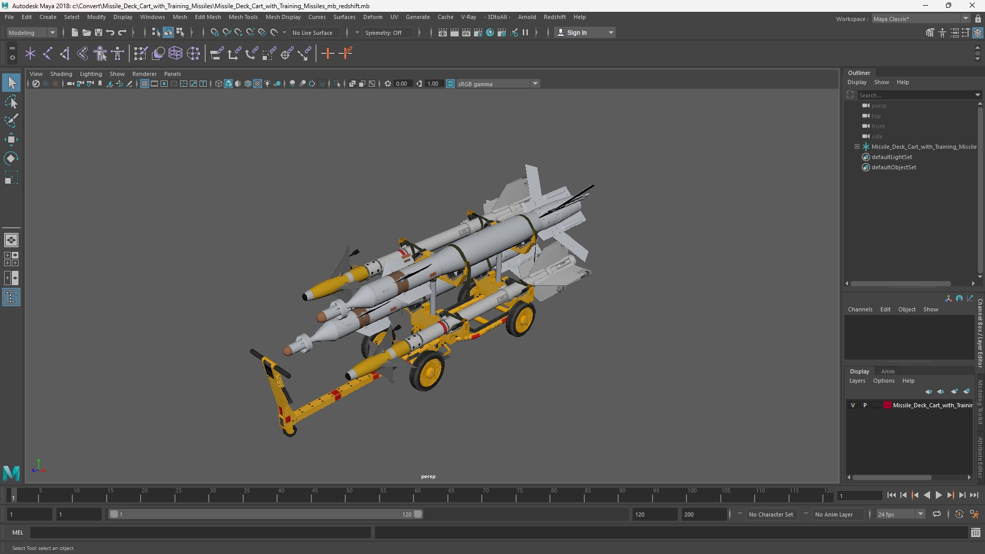The image size is (985, 554).
Task: Toggle Auto Keyframe button
Action: pyautogui.click(x=959, y=514)
